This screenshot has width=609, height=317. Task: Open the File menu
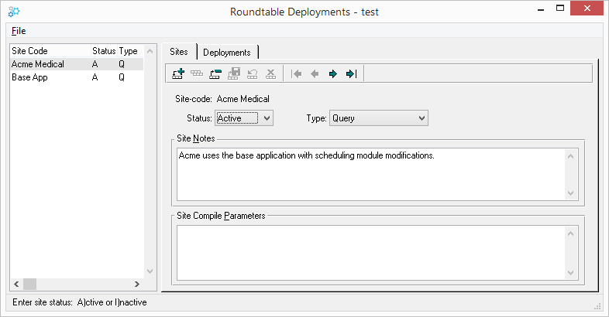[x=19, y=31]
